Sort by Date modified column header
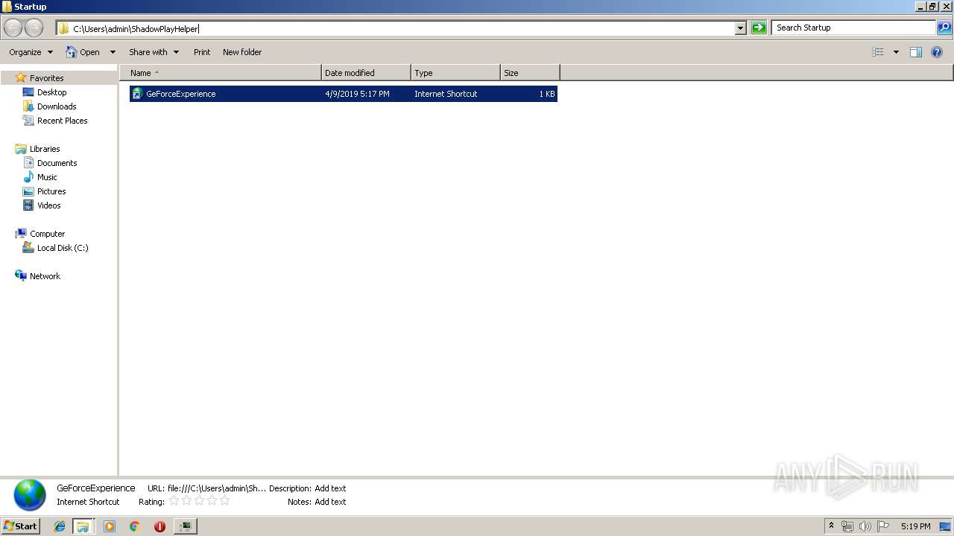 coord(366,73)
